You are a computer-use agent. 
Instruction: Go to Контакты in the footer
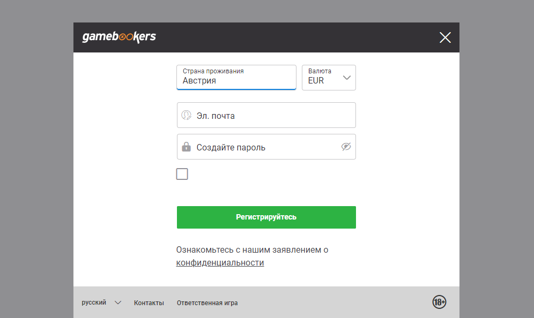click(x=149, y=302)
